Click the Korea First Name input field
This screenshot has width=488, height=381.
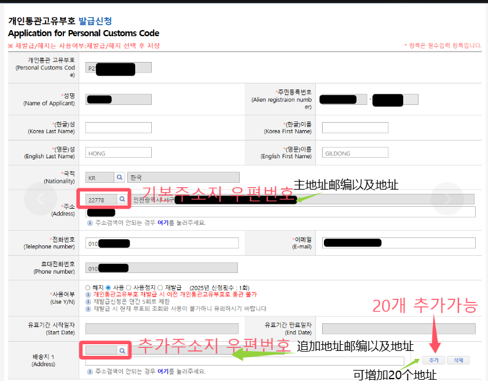(355, 128)
